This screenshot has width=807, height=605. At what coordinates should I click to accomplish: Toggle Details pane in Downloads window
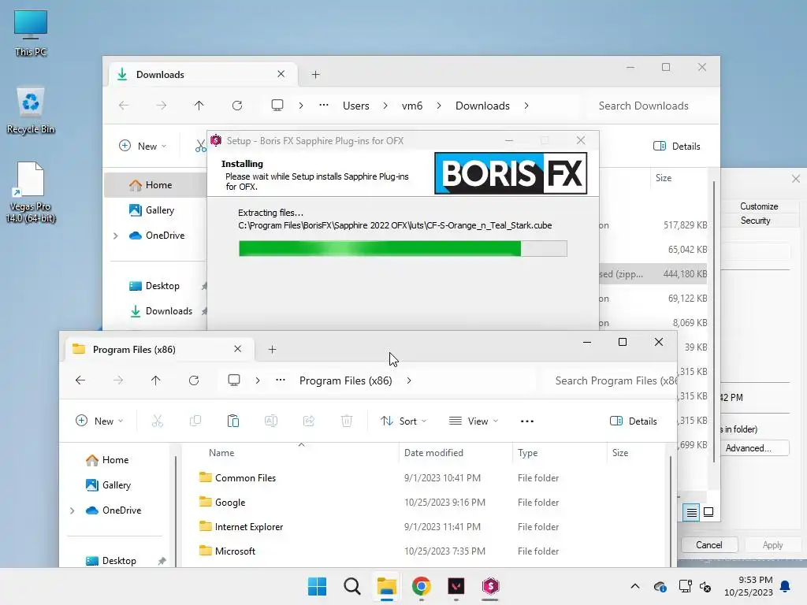tap(677, 146)
